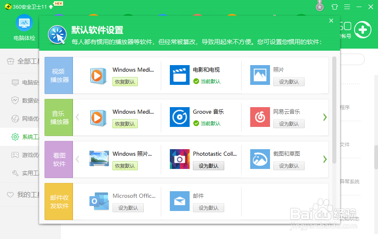Viewport: 378px width, 239px height.
Task: Open the hamburger main menu
Action: pyautogui.click(x=347, y=7)
